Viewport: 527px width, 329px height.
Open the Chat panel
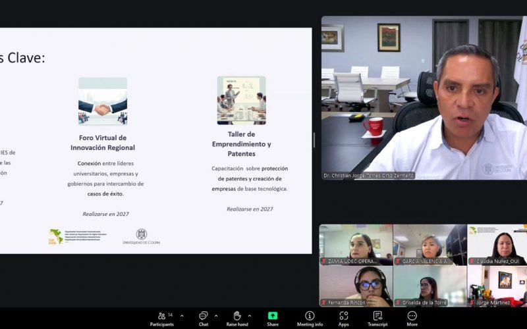pos(204,318)
